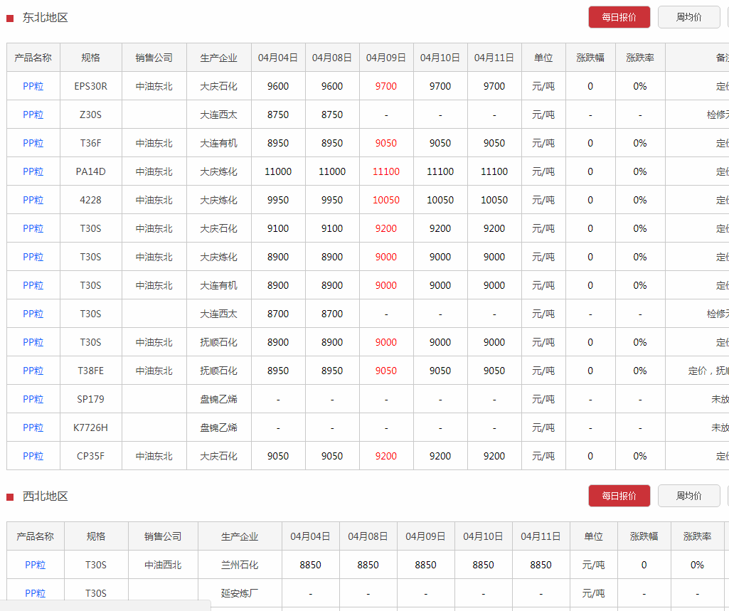Click 销售公司 header in 西北地区 table
The image size is (729, 611).
pyautogui.click(x=163, y=536)
